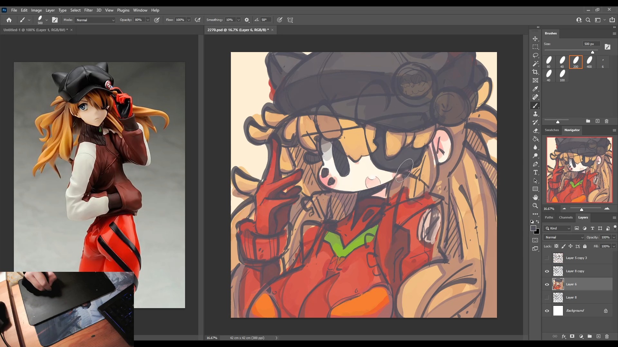Select the Path Selection tool
Image resolution: width=618 pixels, height=347 pixels.
pos(535,181)
